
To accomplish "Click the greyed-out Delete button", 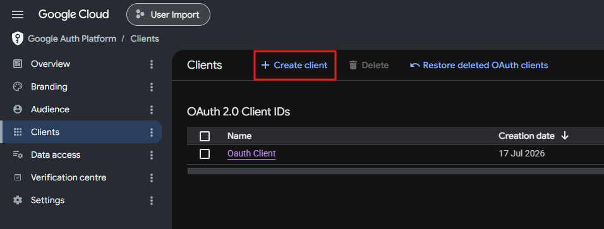I will pos(368,65).
